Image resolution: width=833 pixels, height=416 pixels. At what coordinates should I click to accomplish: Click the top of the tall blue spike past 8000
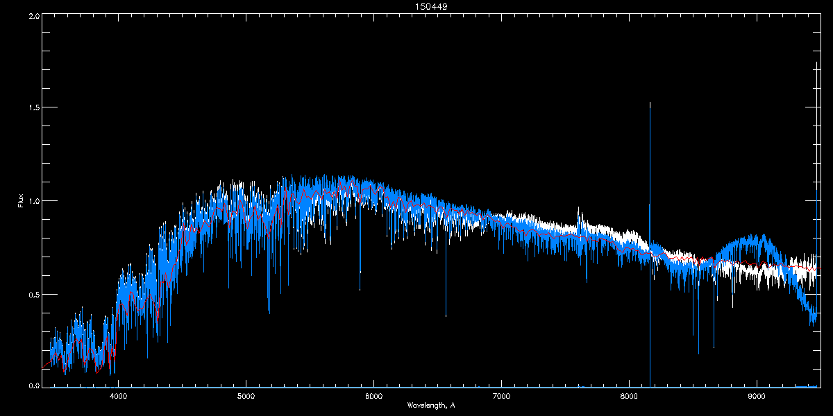(650, 103)
